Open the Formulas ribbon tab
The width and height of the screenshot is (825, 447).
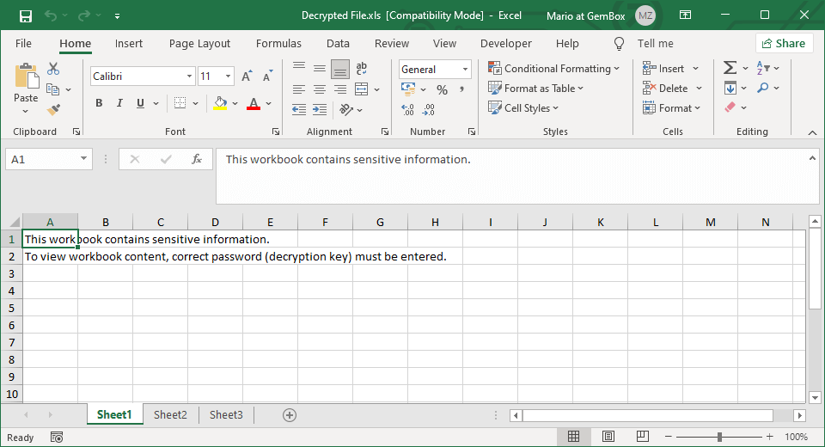(x=278, y=44)
